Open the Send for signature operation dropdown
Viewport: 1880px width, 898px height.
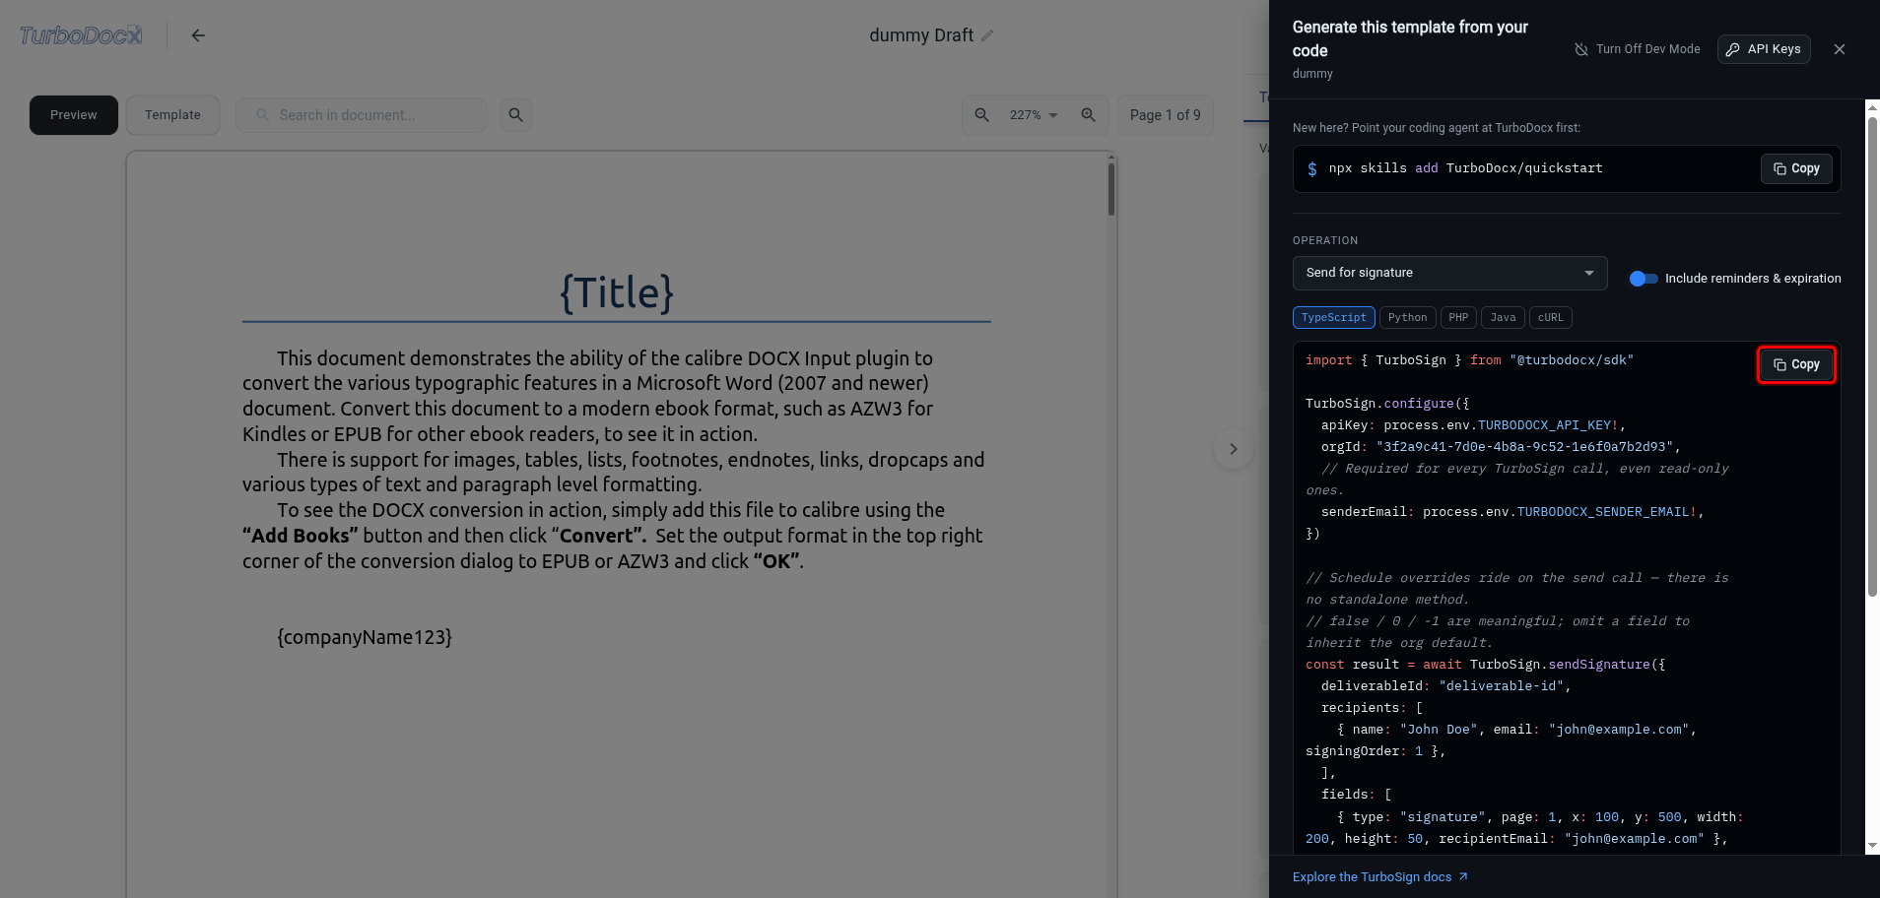[1449, 273]
